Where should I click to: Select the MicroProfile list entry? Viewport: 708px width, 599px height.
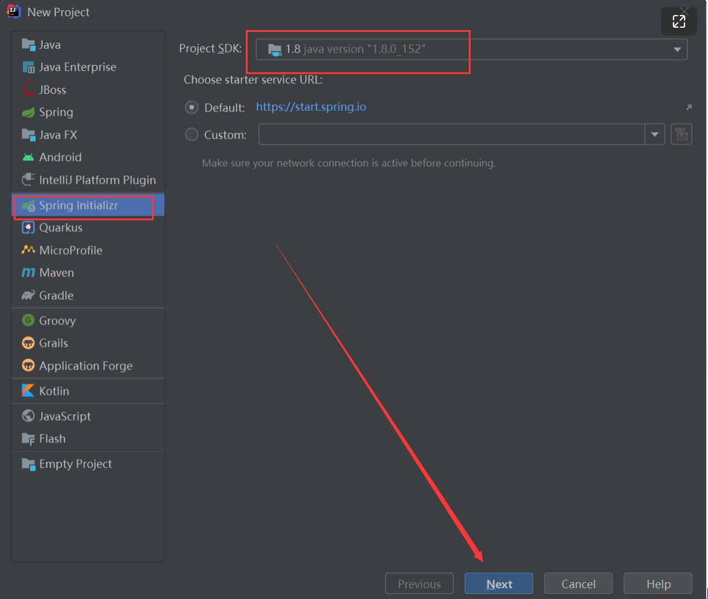click(x=88, y=250)
